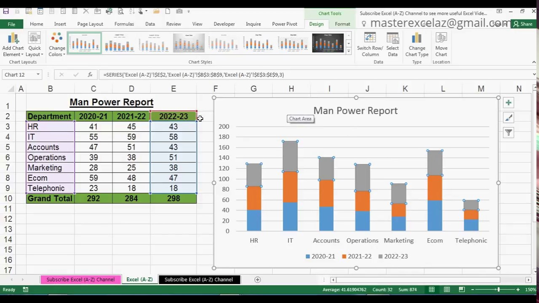
Task: Click the Chart Filters funnel button
Action: [x=509, y=133]
